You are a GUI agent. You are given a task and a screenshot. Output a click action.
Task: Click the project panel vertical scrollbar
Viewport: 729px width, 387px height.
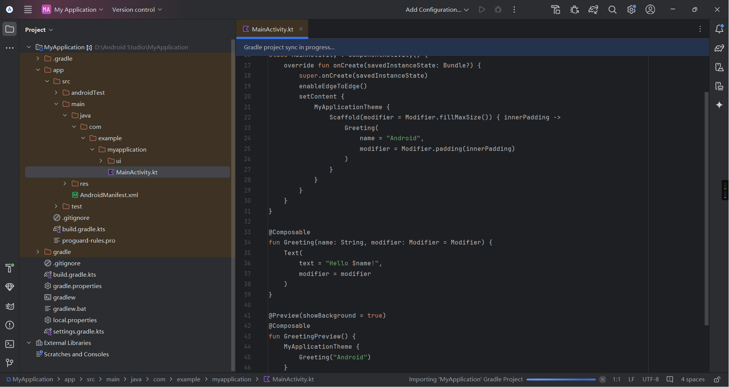pos(233,205)
